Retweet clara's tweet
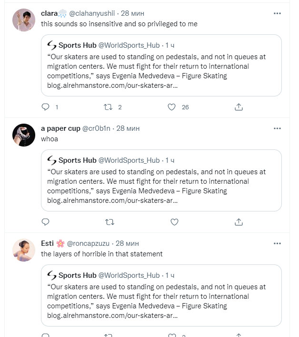The height and width of the screenshot is (337, 299). point(110,107)
